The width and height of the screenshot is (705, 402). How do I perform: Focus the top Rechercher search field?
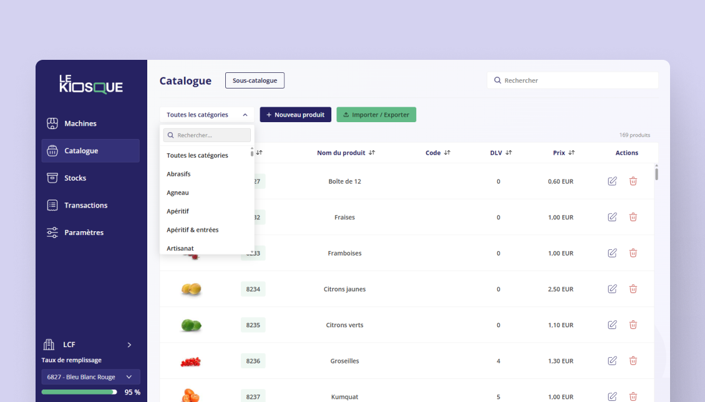pos(573,80)
